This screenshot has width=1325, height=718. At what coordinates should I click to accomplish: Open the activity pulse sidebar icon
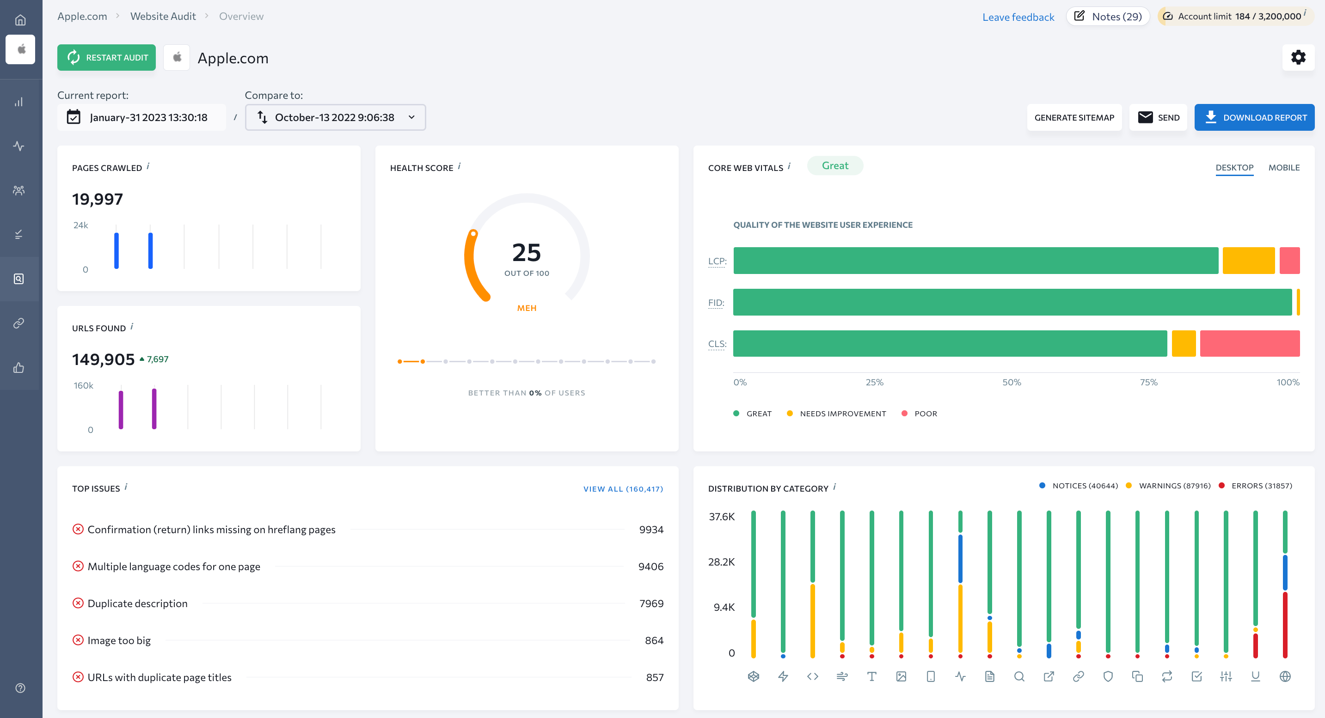pyautogui.click(x=19, y=146)
